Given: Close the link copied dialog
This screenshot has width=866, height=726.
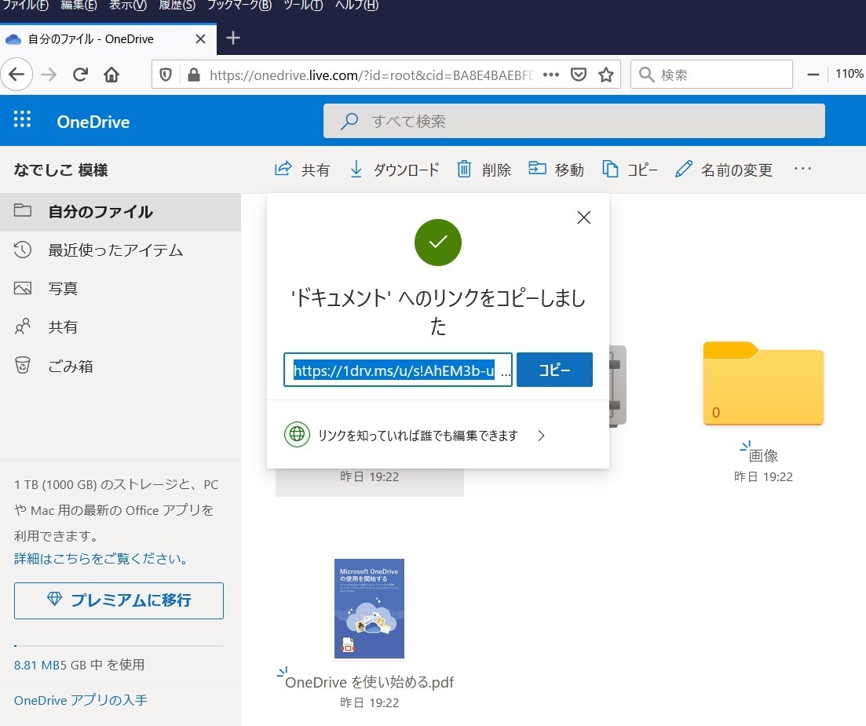Looking at the screenshot, I should tap(583, 218).
